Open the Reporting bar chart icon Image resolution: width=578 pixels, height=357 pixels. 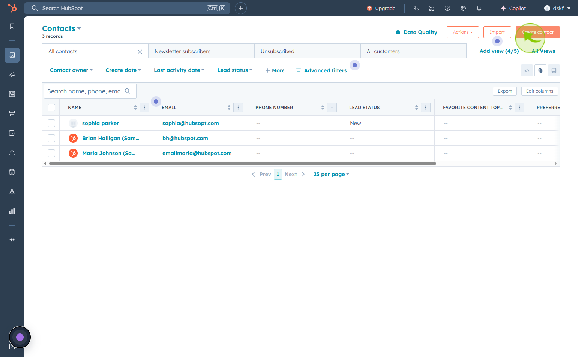coord(12,211)
